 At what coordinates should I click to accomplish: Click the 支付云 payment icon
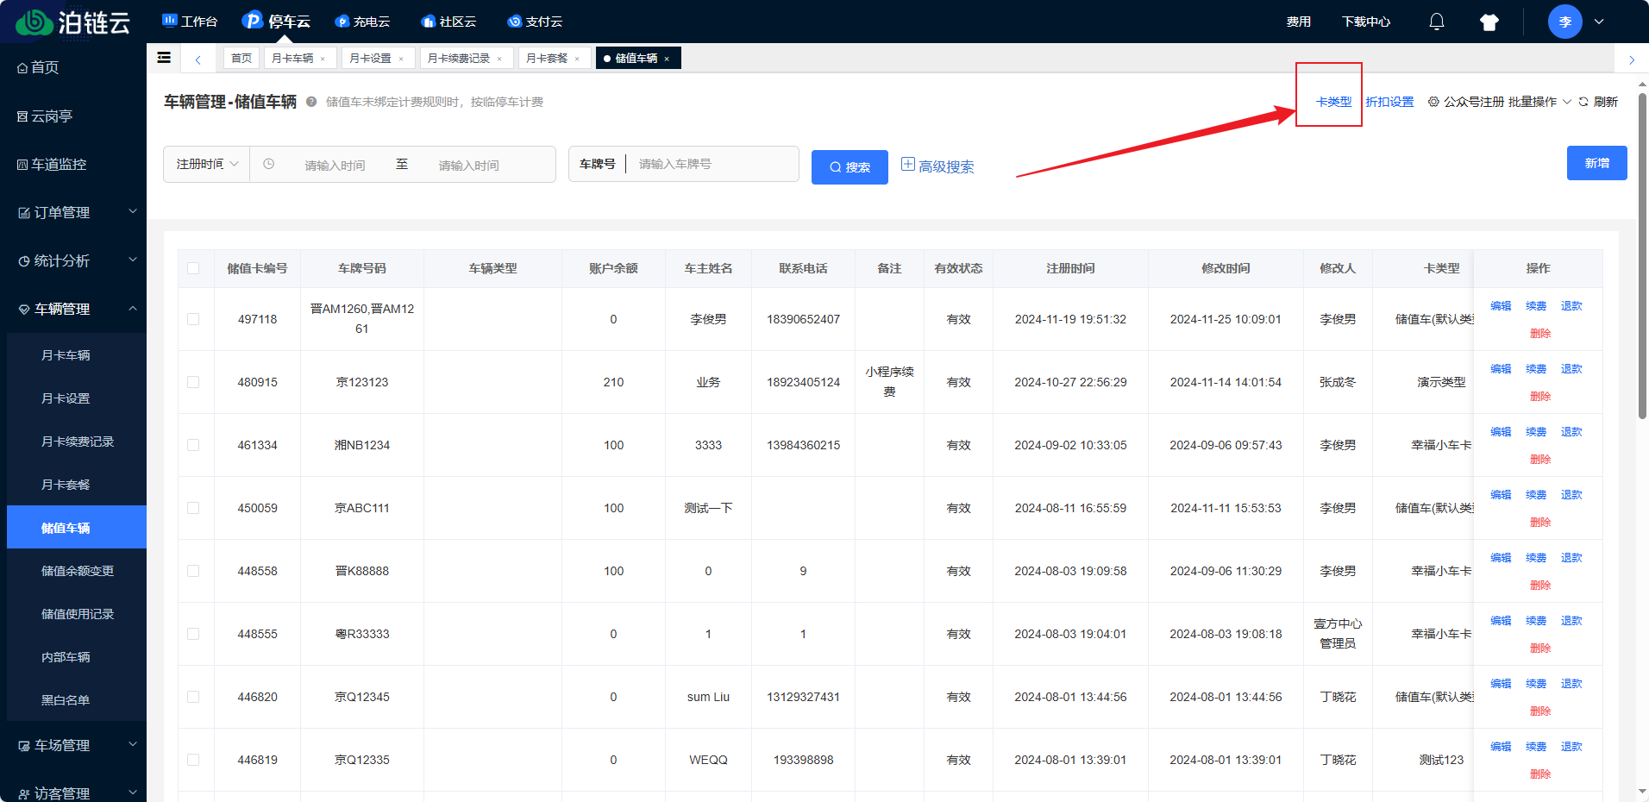514,22
